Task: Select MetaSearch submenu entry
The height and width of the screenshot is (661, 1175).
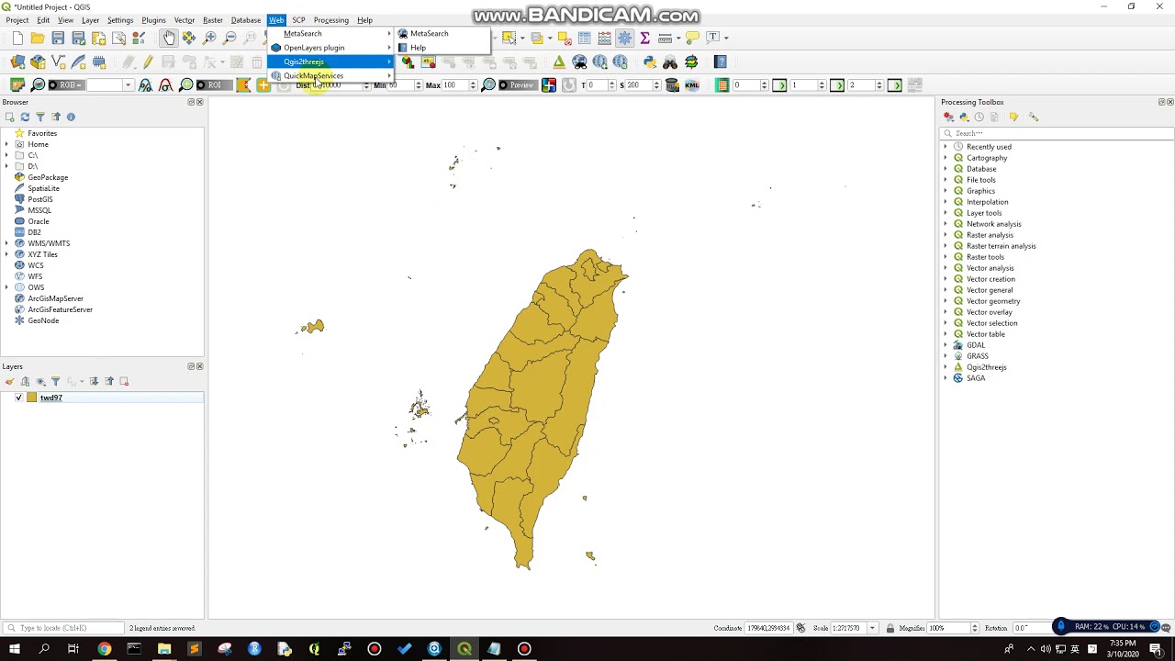Action: pyautogui.click(x=441, y=34)
